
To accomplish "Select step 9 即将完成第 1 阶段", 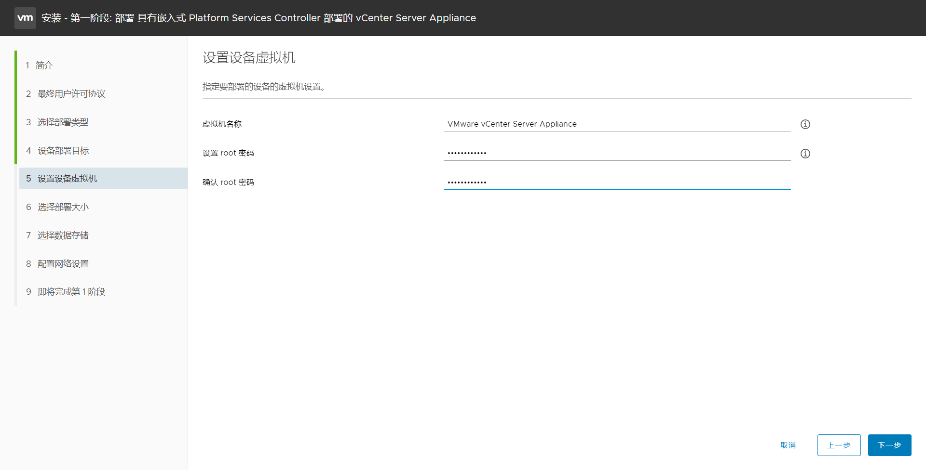I will pyautogui.click(x=66, y=292).
